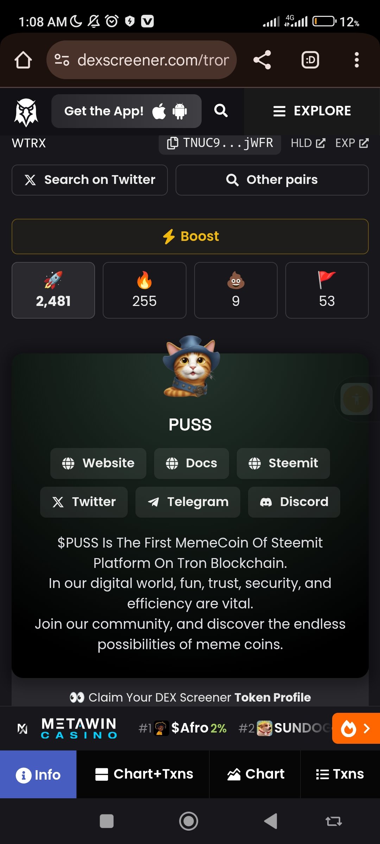Screen dimensions: 380x844
Task: Switch to the Txns tab
Action: 340,774
